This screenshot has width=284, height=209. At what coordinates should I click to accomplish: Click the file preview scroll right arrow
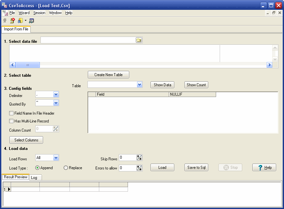click(269, 65)
